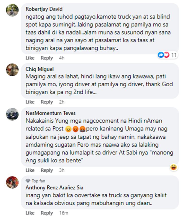Open the Chiq Miguel name link
This screenshot has width=193, height=216.
[40, 69]
